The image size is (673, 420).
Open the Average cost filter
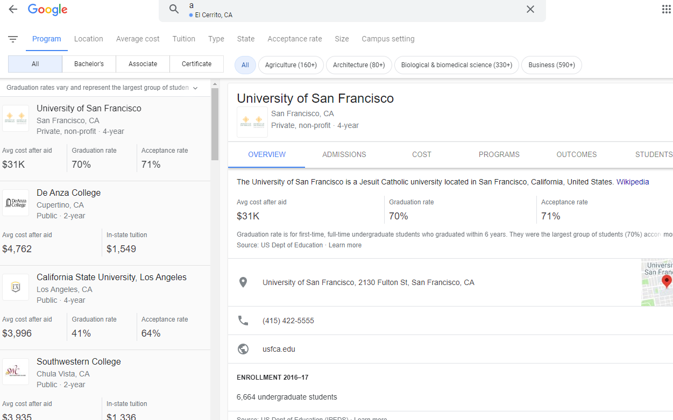pos(137,39)
